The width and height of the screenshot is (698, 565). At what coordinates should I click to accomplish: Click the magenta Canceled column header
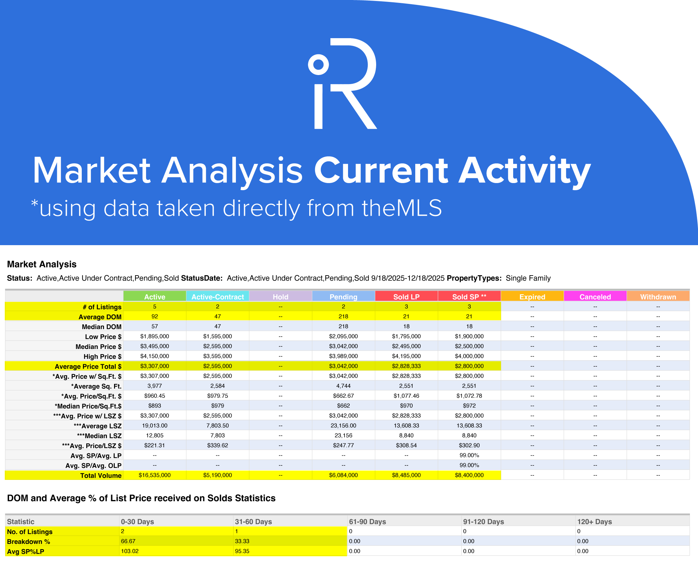coord(595,297)
